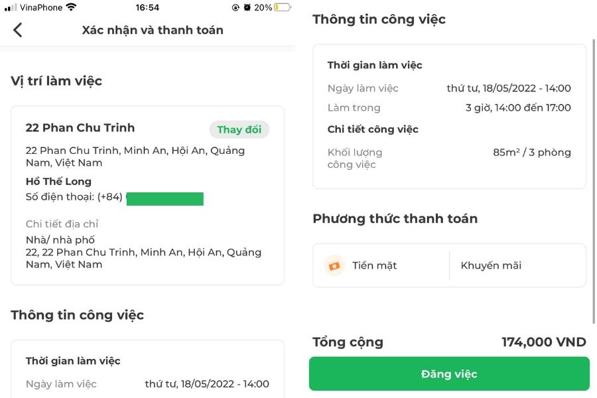Open the Khuyến mãi promotion option
597x398 pixels.
click(491, 265)
